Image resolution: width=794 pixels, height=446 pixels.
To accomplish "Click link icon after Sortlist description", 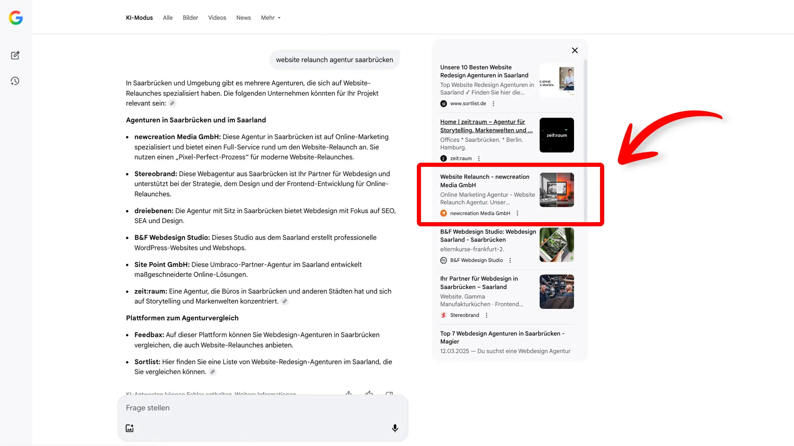I will 213,372.
